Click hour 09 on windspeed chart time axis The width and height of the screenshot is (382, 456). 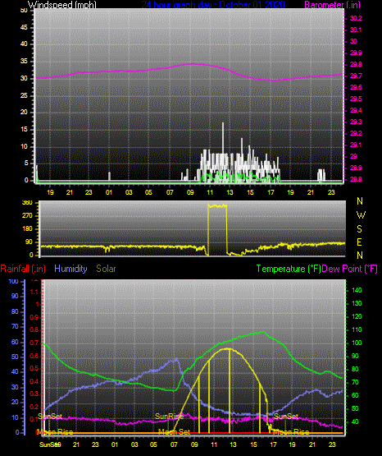tap(190, 192)
